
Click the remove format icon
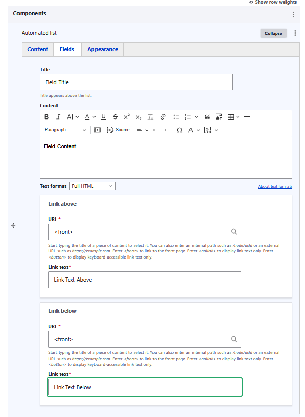(150, 117)
